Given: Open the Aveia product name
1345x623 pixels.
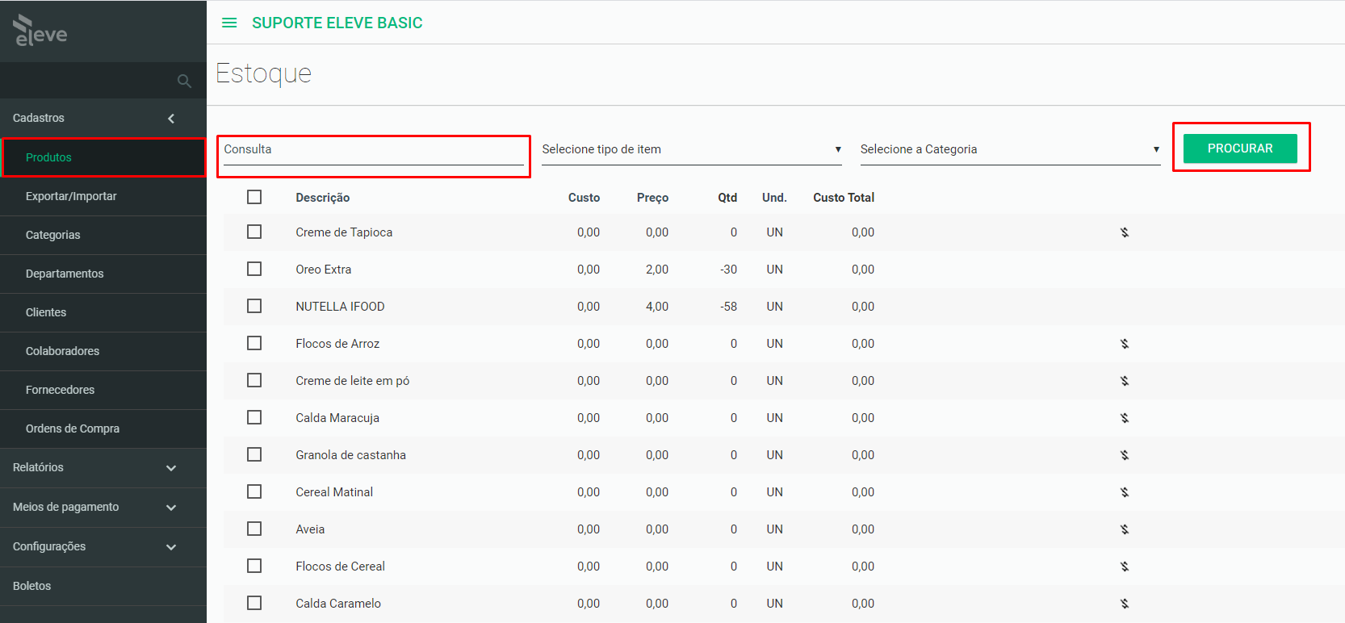Looking at the screenshot, I should [310, 529].
